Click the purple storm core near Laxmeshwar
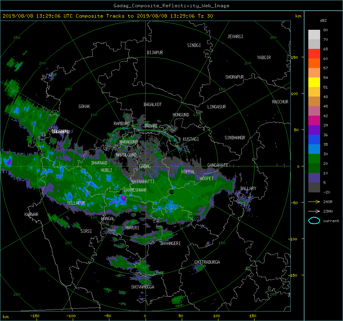Screen dimensions: 343x321 123,198
